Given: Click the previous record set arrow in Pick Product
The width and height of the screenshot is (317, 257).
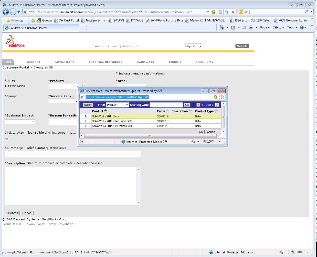Looking at the screenshot, I should click(198, 105).
